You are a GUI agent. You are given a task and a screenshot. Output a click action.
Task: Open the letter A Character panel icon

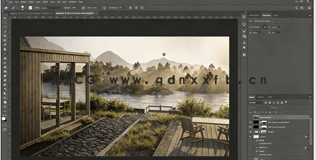point(244,43)
